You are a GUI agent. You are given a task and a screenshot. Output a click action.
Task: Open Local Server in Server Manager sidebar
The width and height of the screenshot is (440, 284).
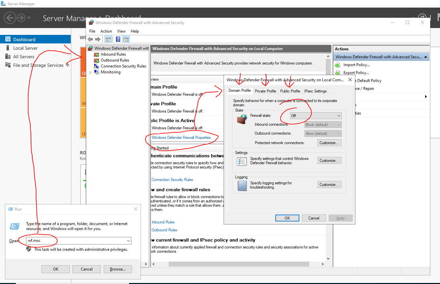(25, 48)
